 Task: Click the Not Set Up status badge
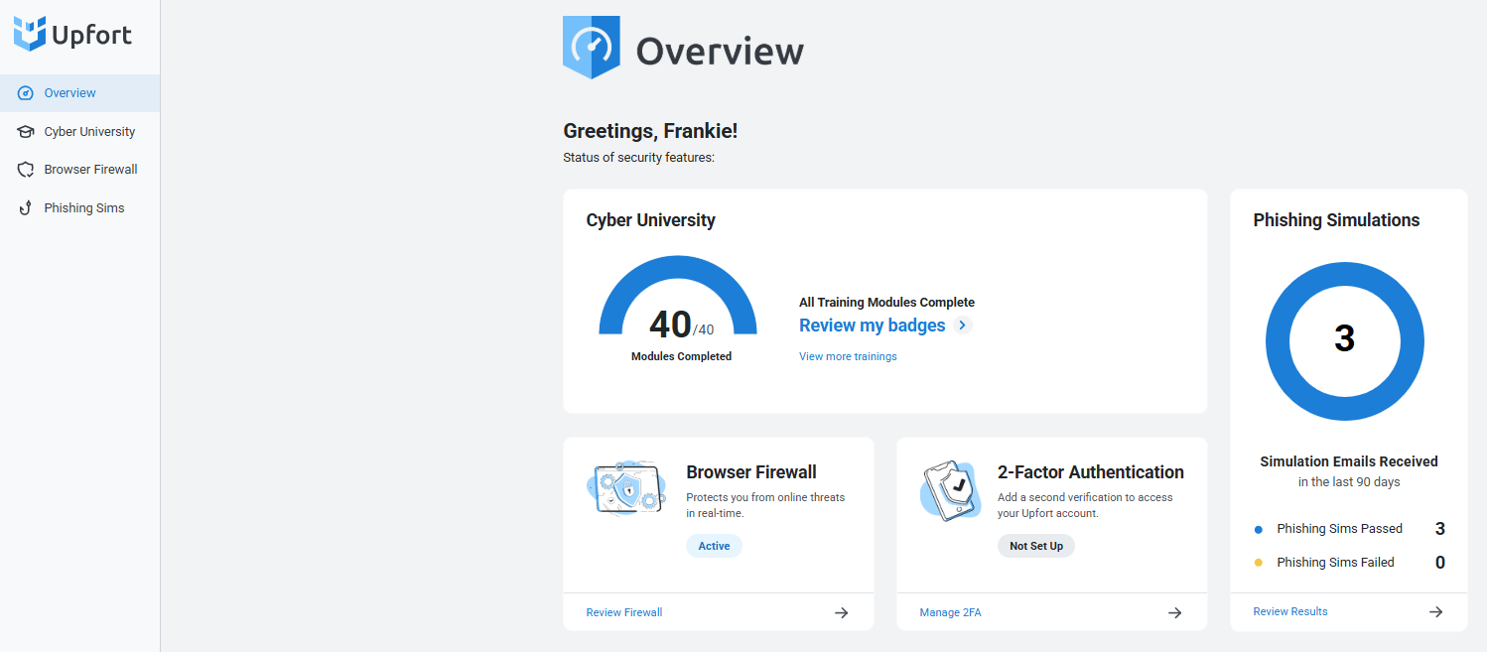[1036, 546]
